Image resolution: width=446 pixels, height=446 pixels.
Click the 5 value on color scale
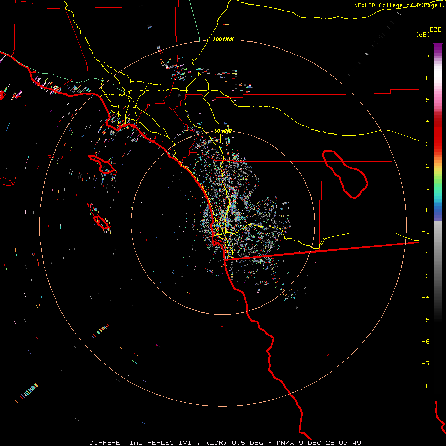[x=428, y=100]
